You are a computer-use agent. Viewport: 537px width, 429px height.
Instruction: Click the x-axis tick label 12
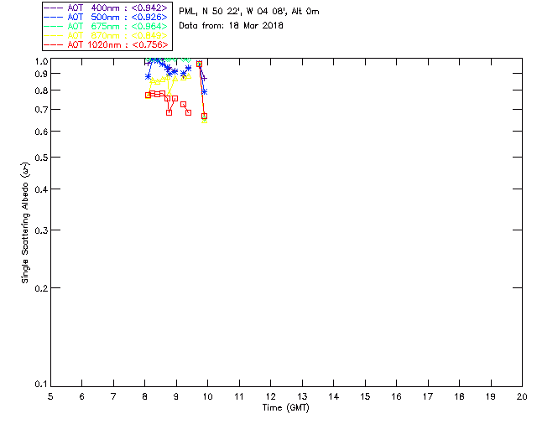tap(270, 396)
